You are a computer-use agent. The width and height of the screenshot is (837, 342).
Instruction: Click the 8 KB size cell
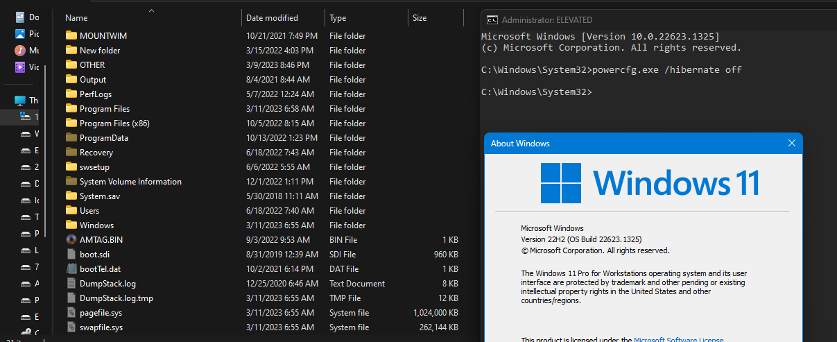click(450, 283)
